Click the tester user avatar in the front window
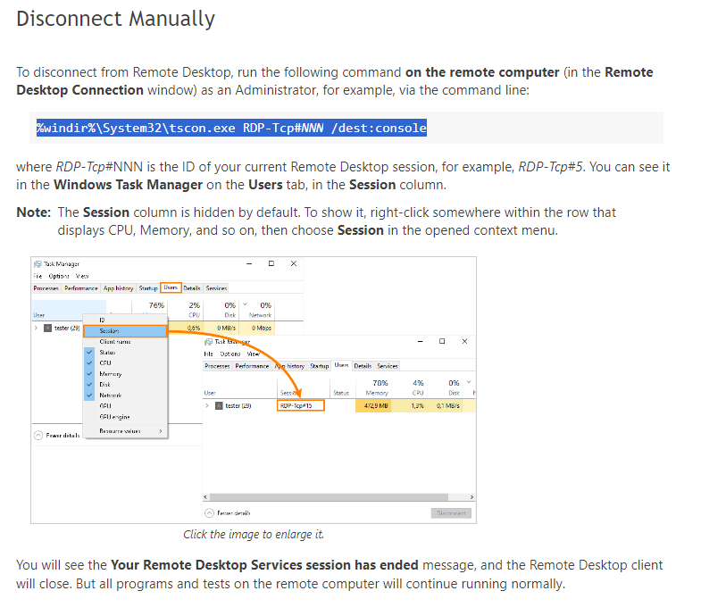Image resolution: width=701 pixels, height=616 pixels. click(x=219, y=406)
